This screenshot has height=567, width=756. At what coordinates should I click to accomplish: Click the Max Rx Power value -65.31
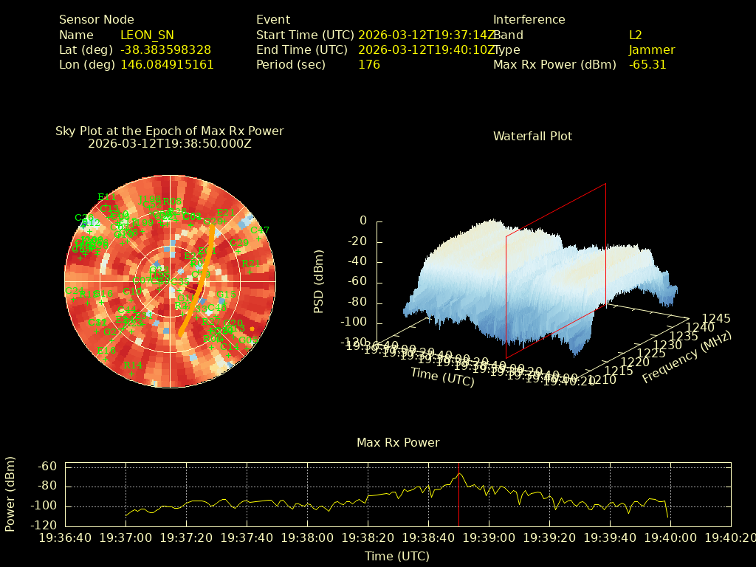click(x=647, y=64)
